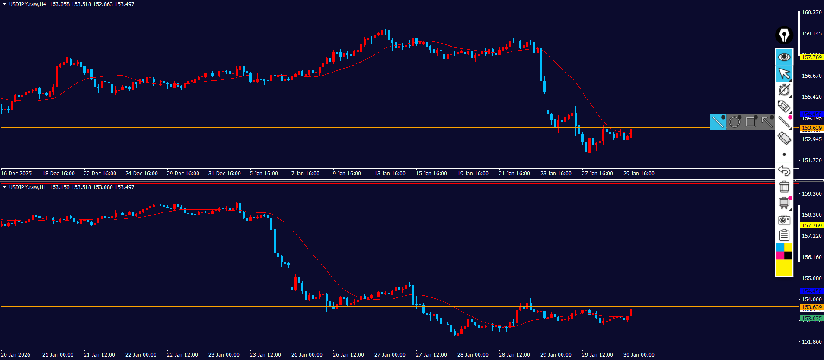Viewport: 824px width, 360px height.
Task: Click the green 153.075 price label on the H1 chart
Action: [811, 319]
